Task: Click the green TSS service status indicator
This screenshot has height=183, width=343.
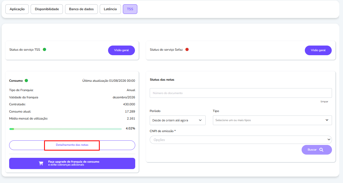Action: pyautogui.click(x=44, y=49)
